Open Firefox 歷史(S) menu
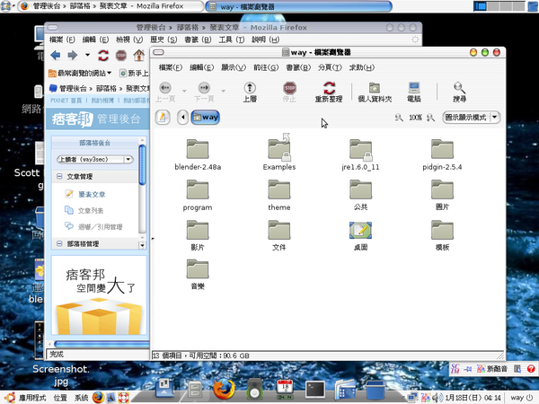The image size is (539, 404). (163, 40)
